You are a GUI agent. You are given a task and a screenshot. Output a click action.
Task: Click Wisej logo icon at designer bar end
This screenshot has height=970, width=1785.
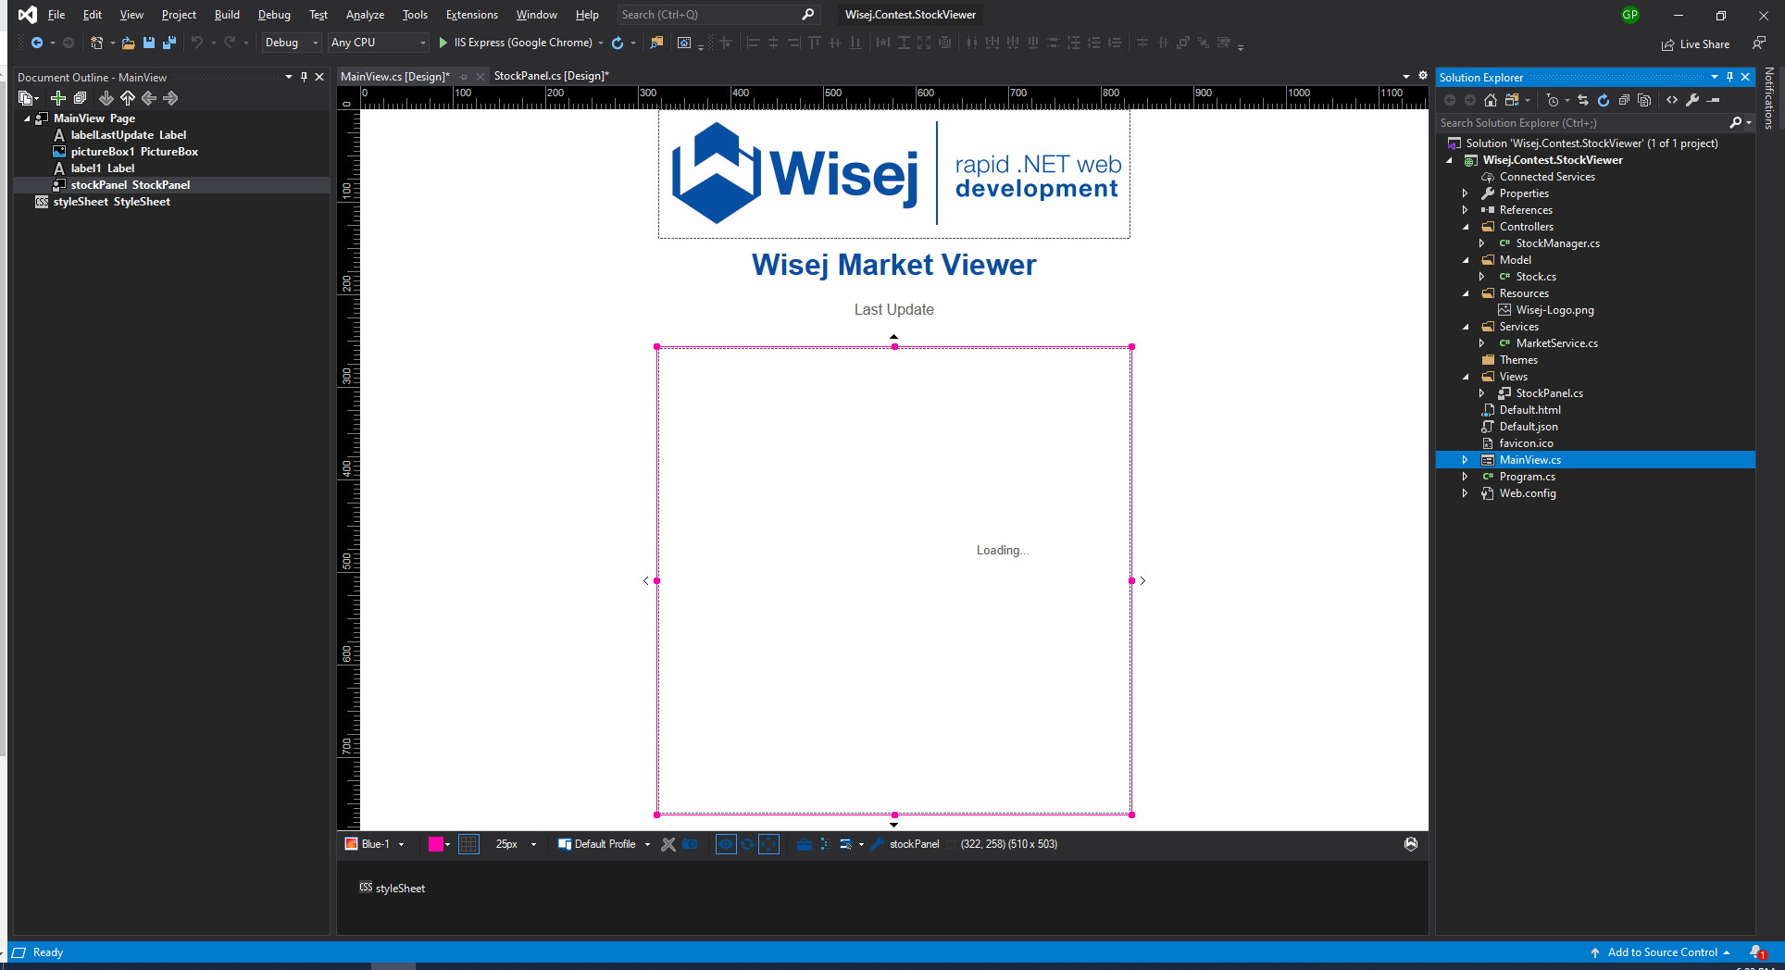[x=1411, y=844]
